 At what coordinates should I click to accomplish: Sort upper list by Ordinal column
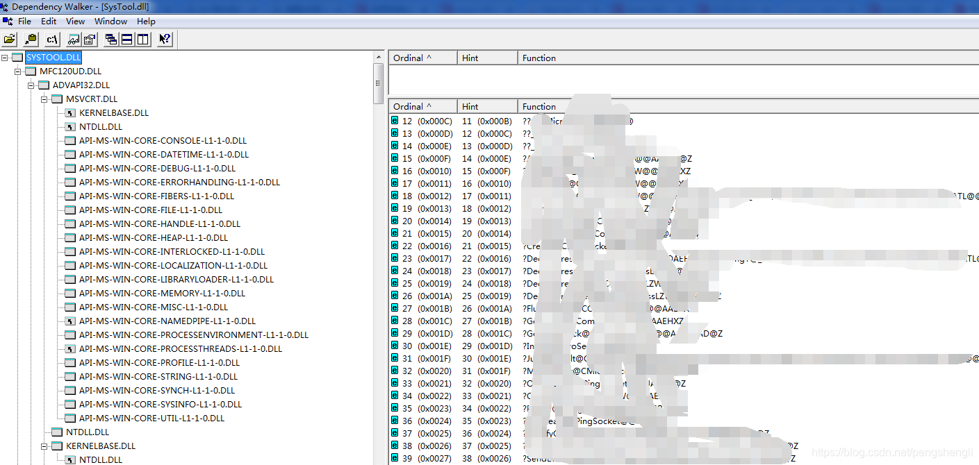pos(422,58)
